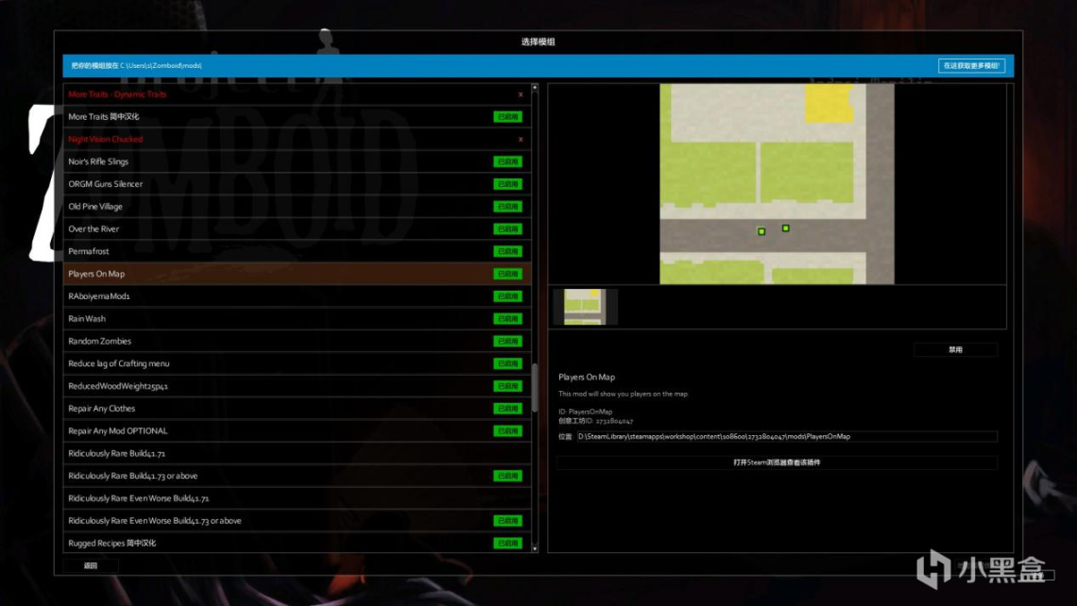Toggle enabled badge for RAboiyemaMod1
Viewport: 1077px width, 606px height.
[x=507, y=296]
